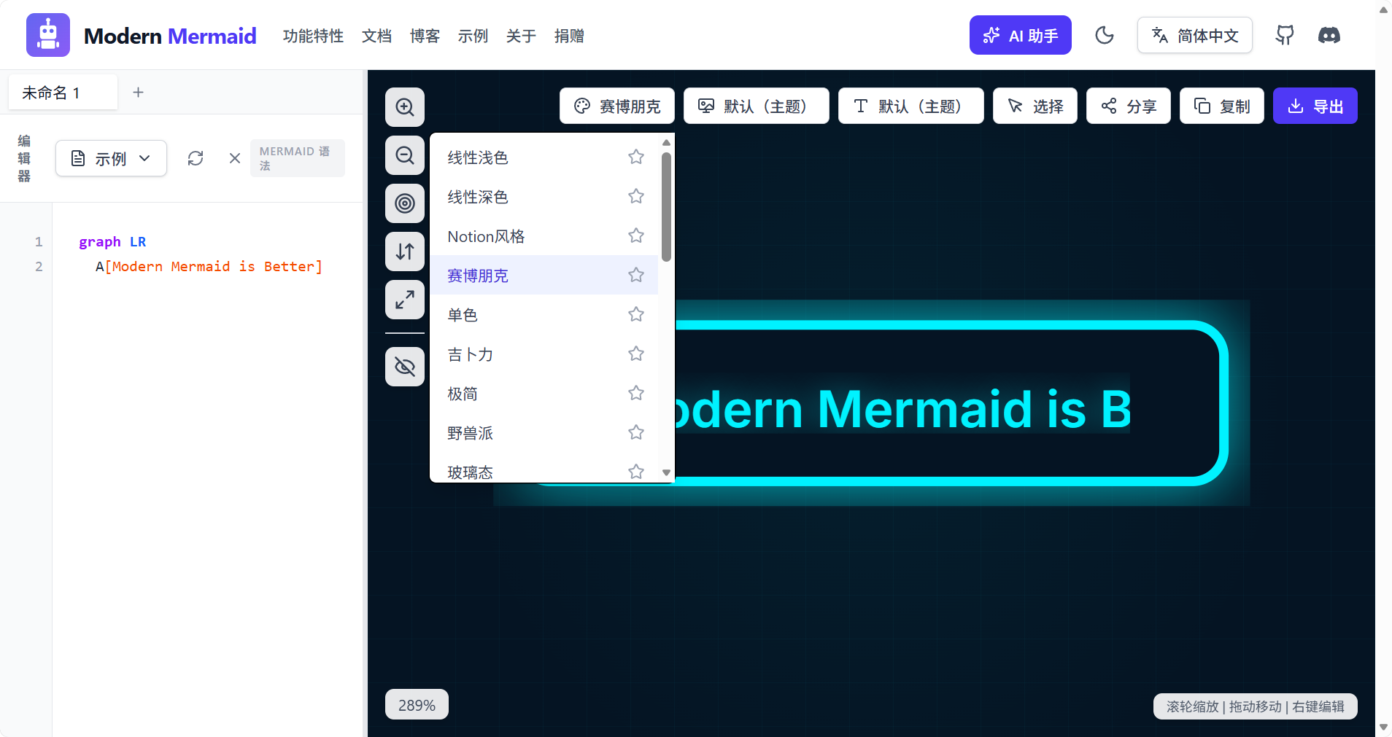Favorite the 单色 theme star

(636, 314)
